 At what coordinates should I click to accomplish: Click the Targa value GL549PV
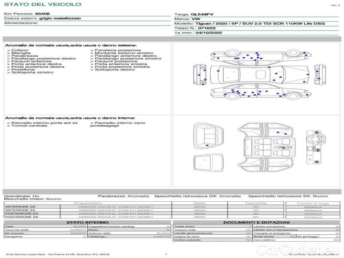point(202,15)
